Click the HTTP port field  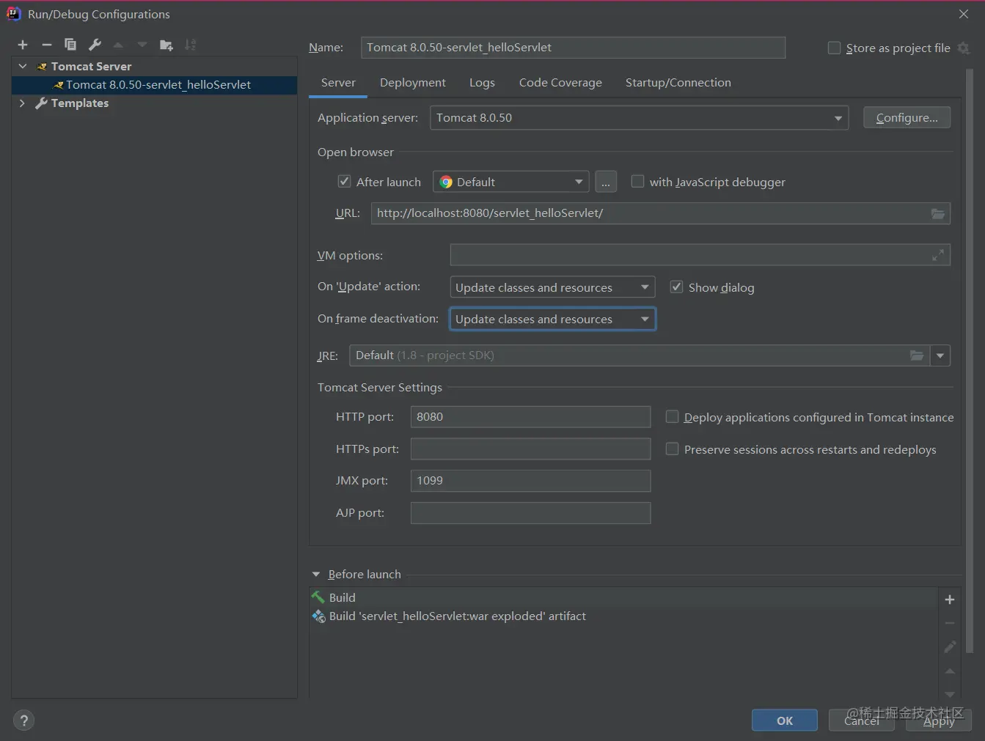[530, 417]
